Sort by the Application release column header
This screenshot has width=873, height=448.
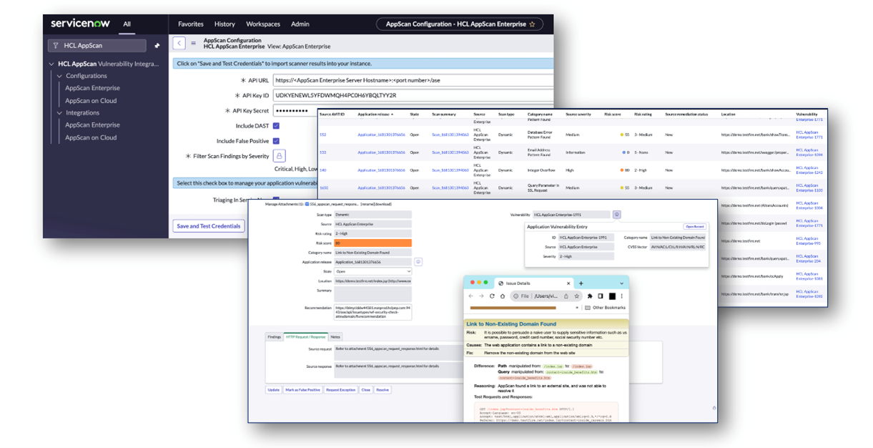coord(375,115)
